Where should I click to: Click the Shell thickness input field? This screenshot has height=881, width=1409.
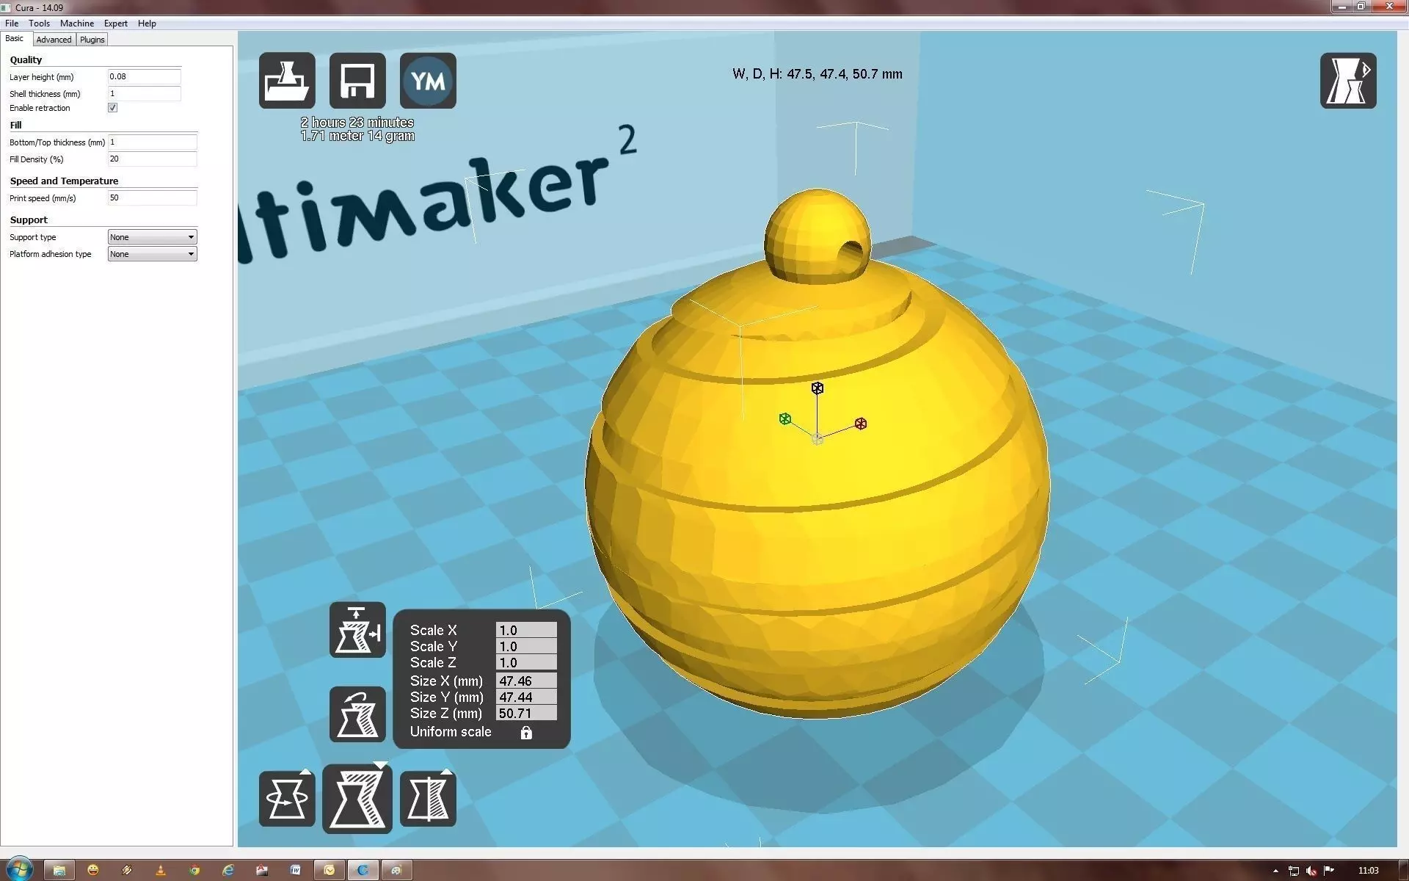click(x=144, y=93)
